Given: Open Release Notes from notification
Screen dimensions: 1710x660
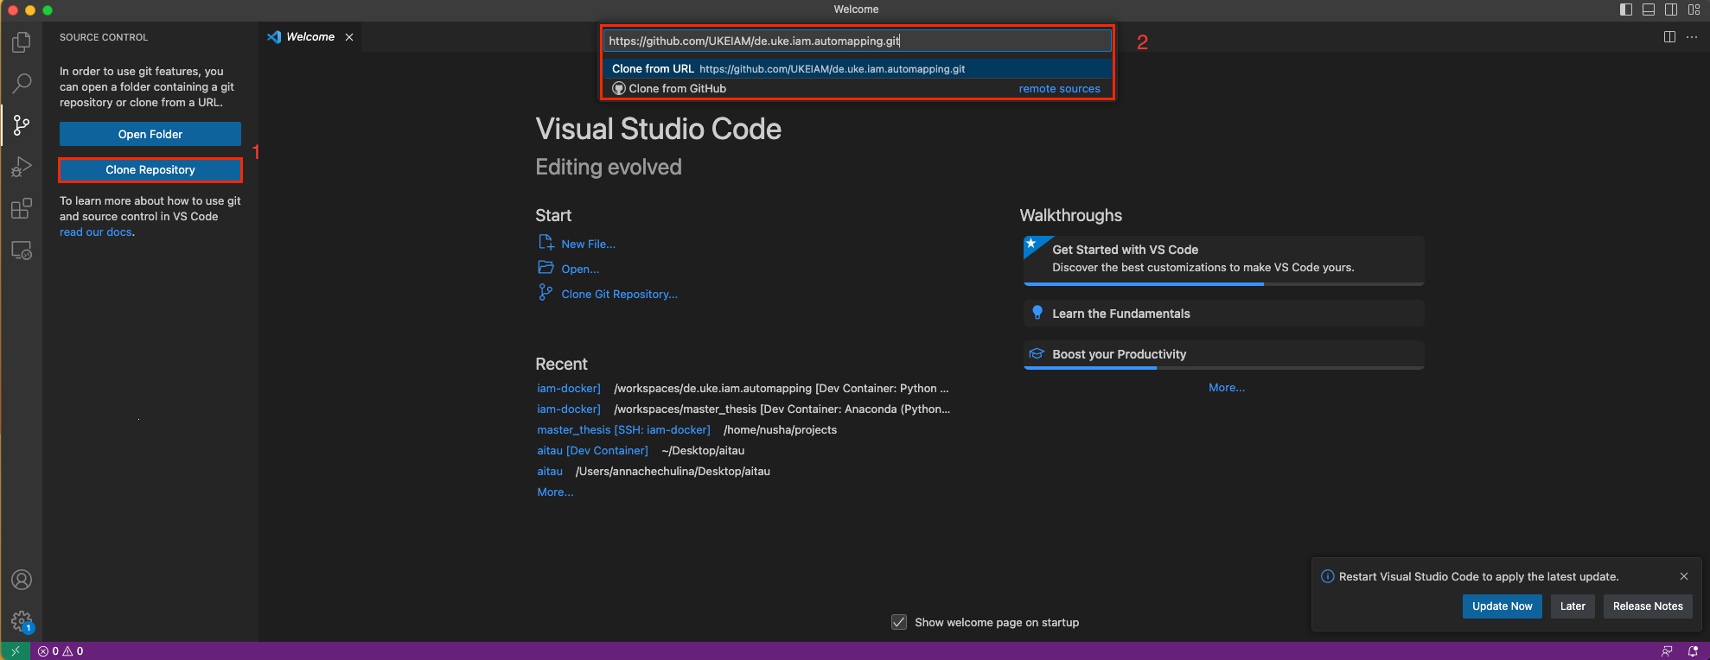Looking at the screenshot, I should 1648,606.
